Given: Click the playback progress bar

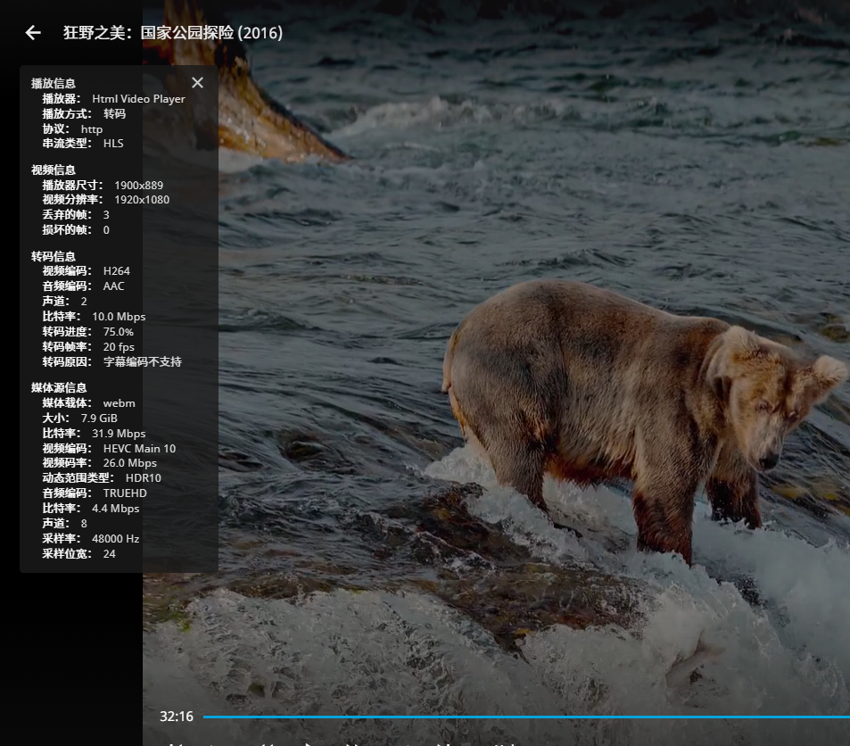Looking at the screenshot, I should coord(526,717).
